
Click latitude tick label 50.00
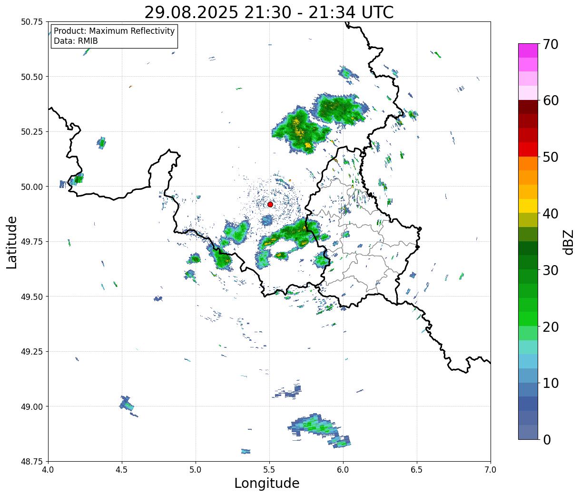click(32, 187)
